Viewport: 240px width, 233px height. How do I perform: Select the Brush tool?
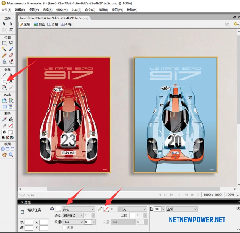coord(11,49)
